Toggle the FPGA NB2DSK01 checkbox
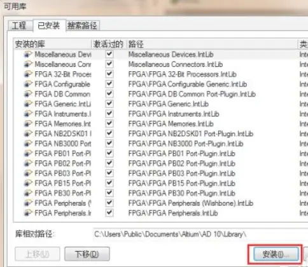308x267 pixels. click(109, 133)
